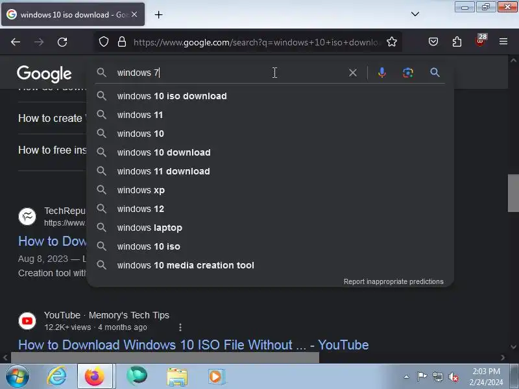Choose suggestion windows 11
The height and width of the screenshot is (389, 519).
point(270,115)
